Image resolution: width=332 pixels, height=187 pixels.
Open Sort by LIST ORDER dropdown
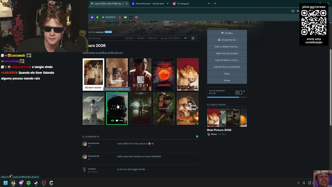(171, 38)
